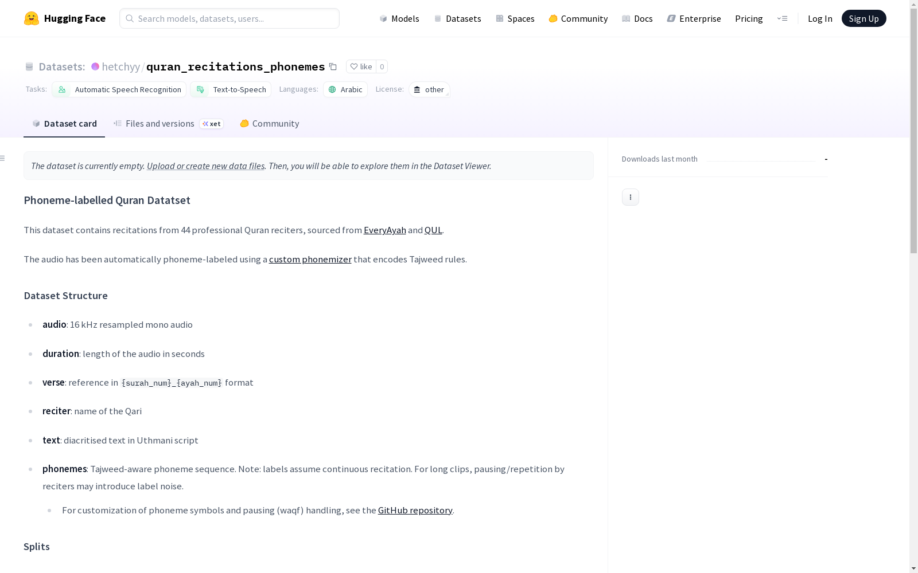
Task: Open the EveryAyah source link
Action: pyautogui.click(x=385, y=230)
